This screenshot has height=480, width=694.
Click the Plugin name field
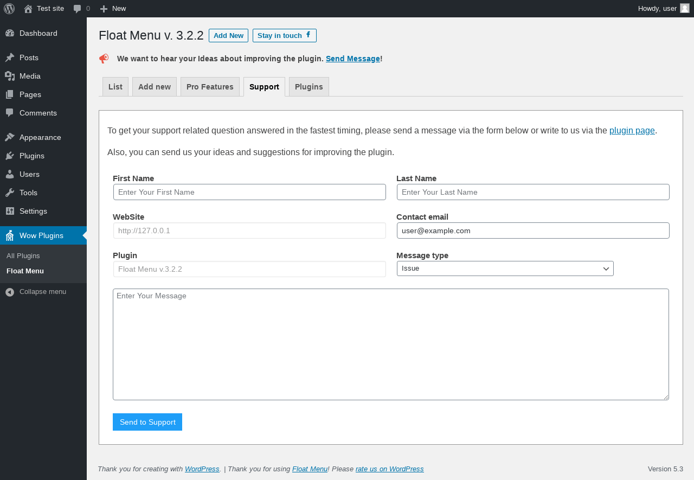coord(249,269)
